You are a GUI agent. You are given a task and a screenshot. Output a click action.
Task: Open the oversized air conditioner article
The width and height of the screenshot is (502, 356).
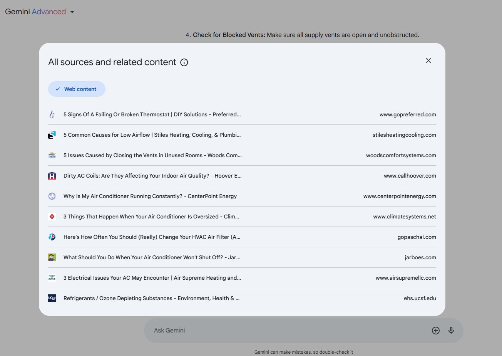tap(151, 217)
